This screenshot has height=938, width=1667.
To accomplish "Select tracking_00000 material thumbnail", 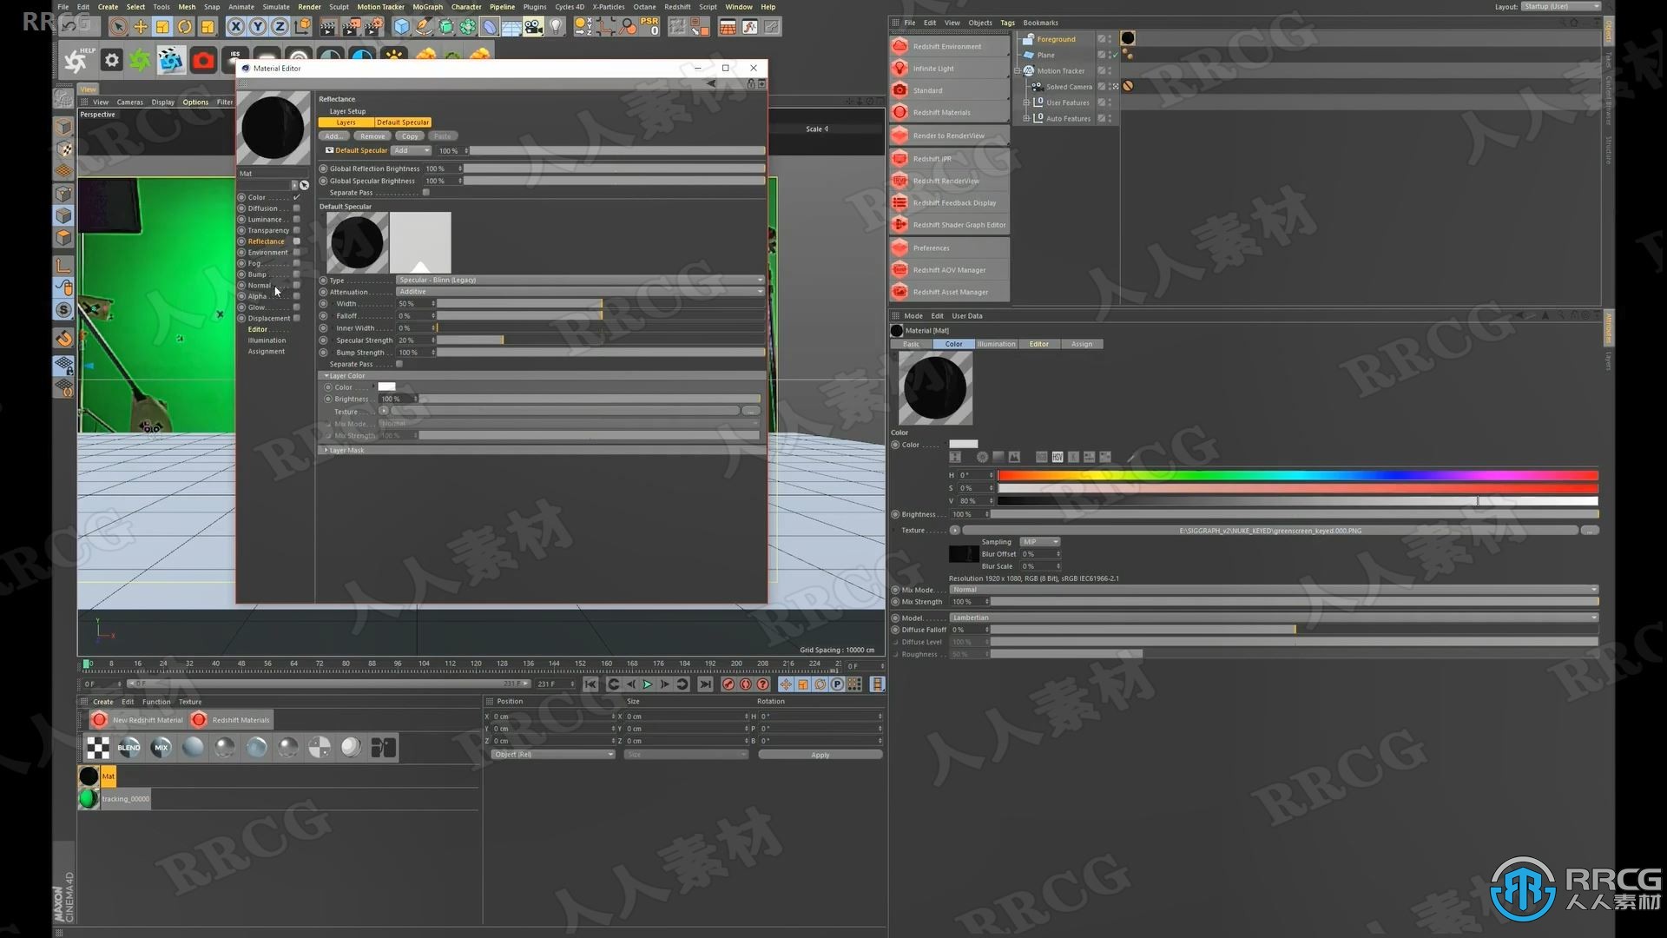I will click(x=89, y=798).
